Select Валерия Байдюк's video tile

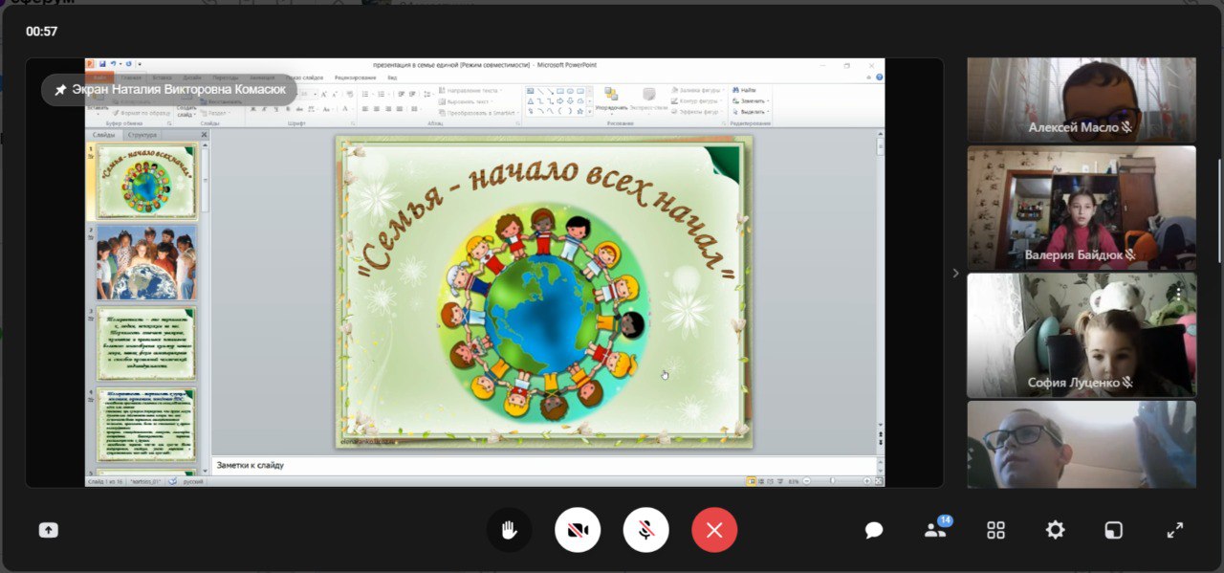(1082, 209)
